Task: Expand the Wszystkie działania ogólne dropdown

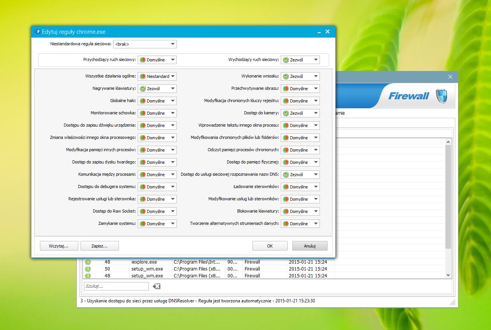Action: click(x=157, y=76)
